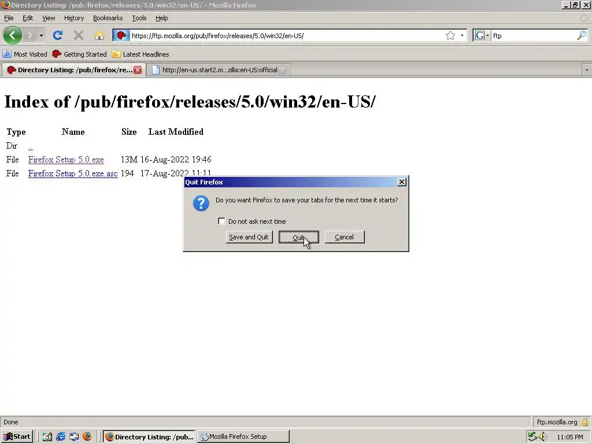Screen dimensions: 592x444
Task: Reload the current page
Action: (x=58, y=35)
